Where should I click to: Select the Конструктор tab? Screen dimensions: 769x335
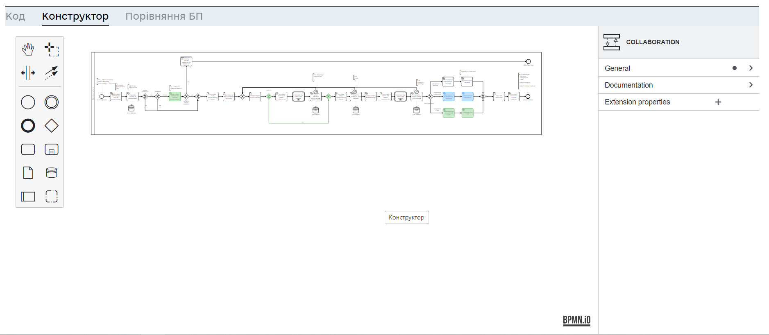[x=75, y=16]
